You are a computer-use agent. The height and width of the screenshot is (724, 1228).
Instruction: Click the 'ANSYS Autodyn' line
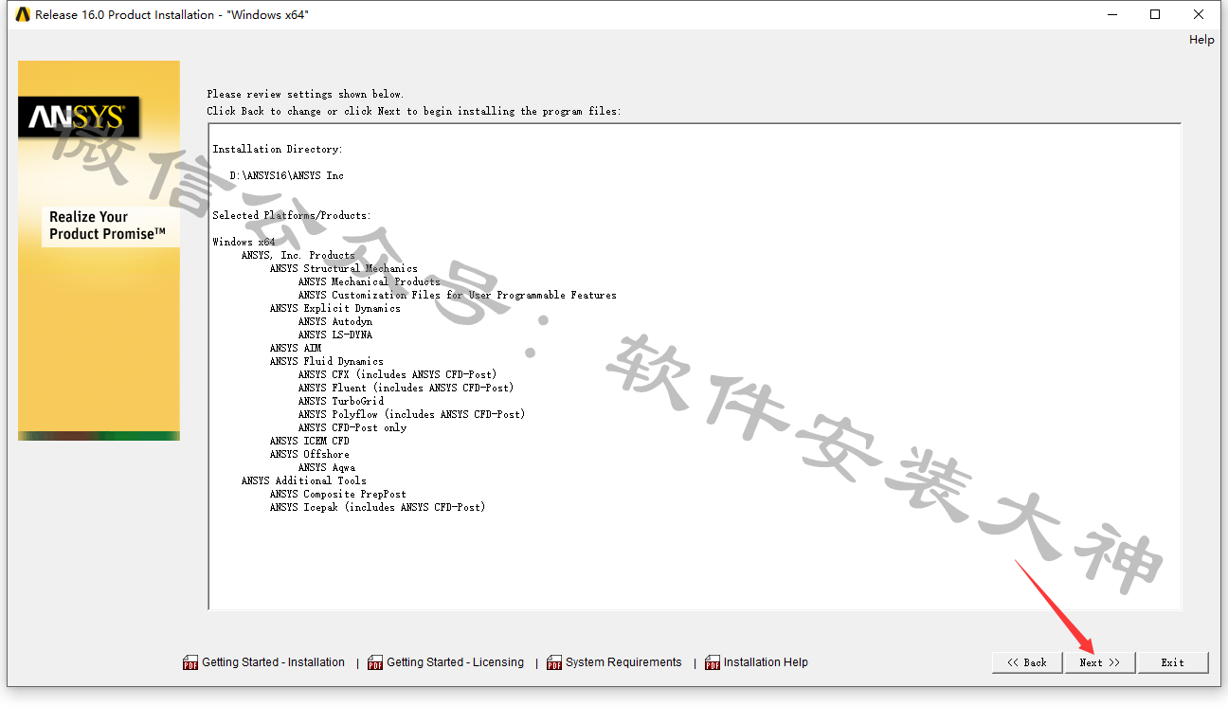tap(334, 322)
